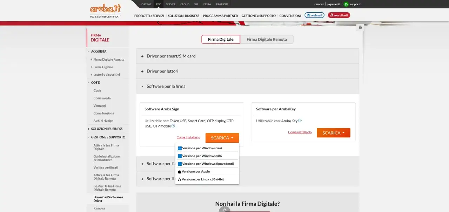
Task: Click help icon next to OTP mobile
Action: click(x=173, y=126)
